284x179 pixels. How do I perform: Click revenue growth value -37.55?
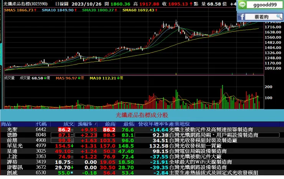pyautogui.click(x=159, y=157)
